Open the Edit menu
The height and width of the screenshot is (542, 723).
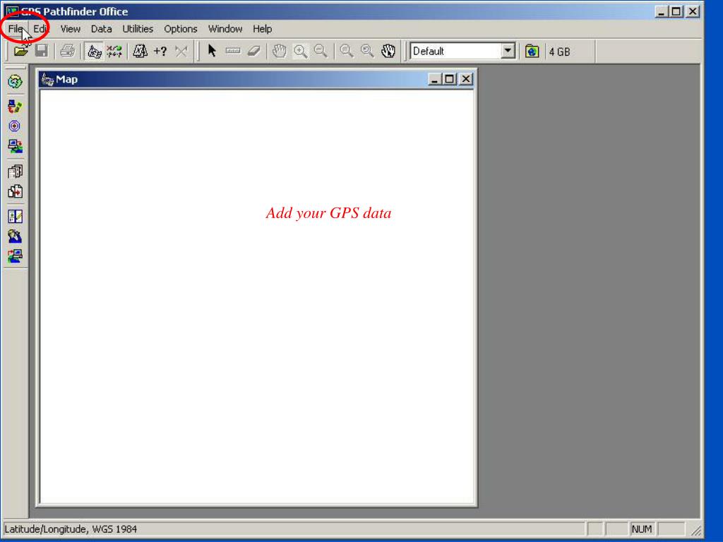(40, 29)
